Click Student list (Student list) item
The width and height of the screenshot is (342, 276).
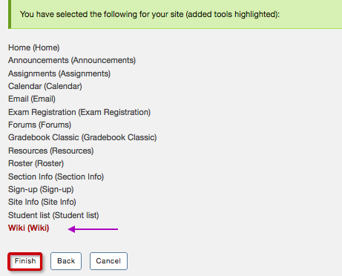tap(53, 215)
